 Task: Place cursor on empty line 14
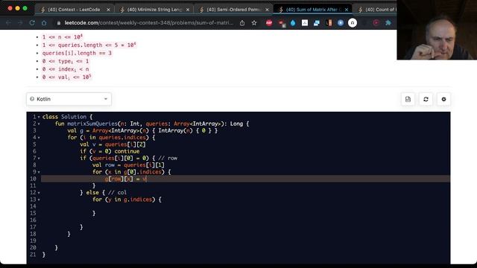click(x=245, y=206)
